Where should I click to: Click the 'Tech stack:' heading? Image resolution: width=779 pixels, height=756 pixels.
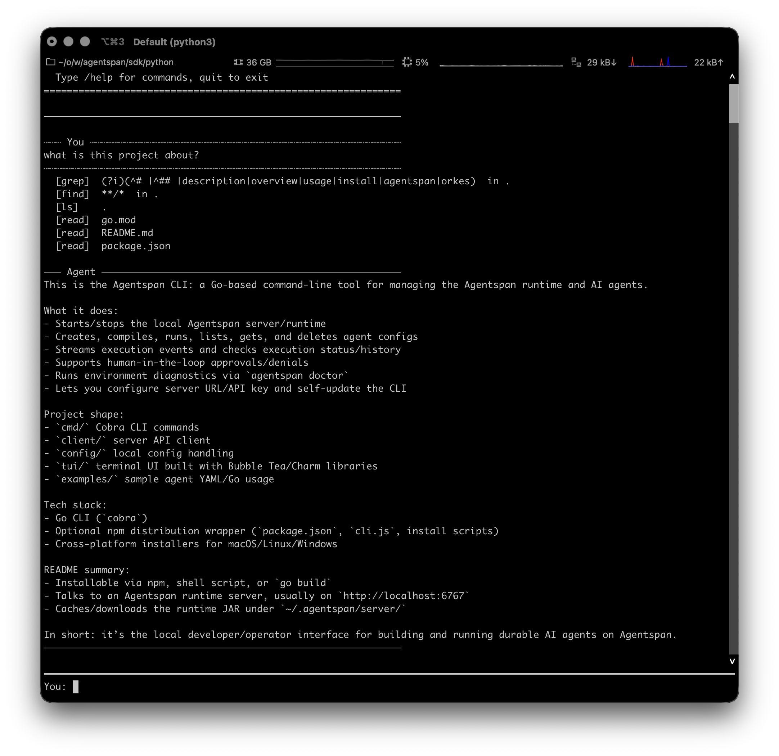coord(75,505)
